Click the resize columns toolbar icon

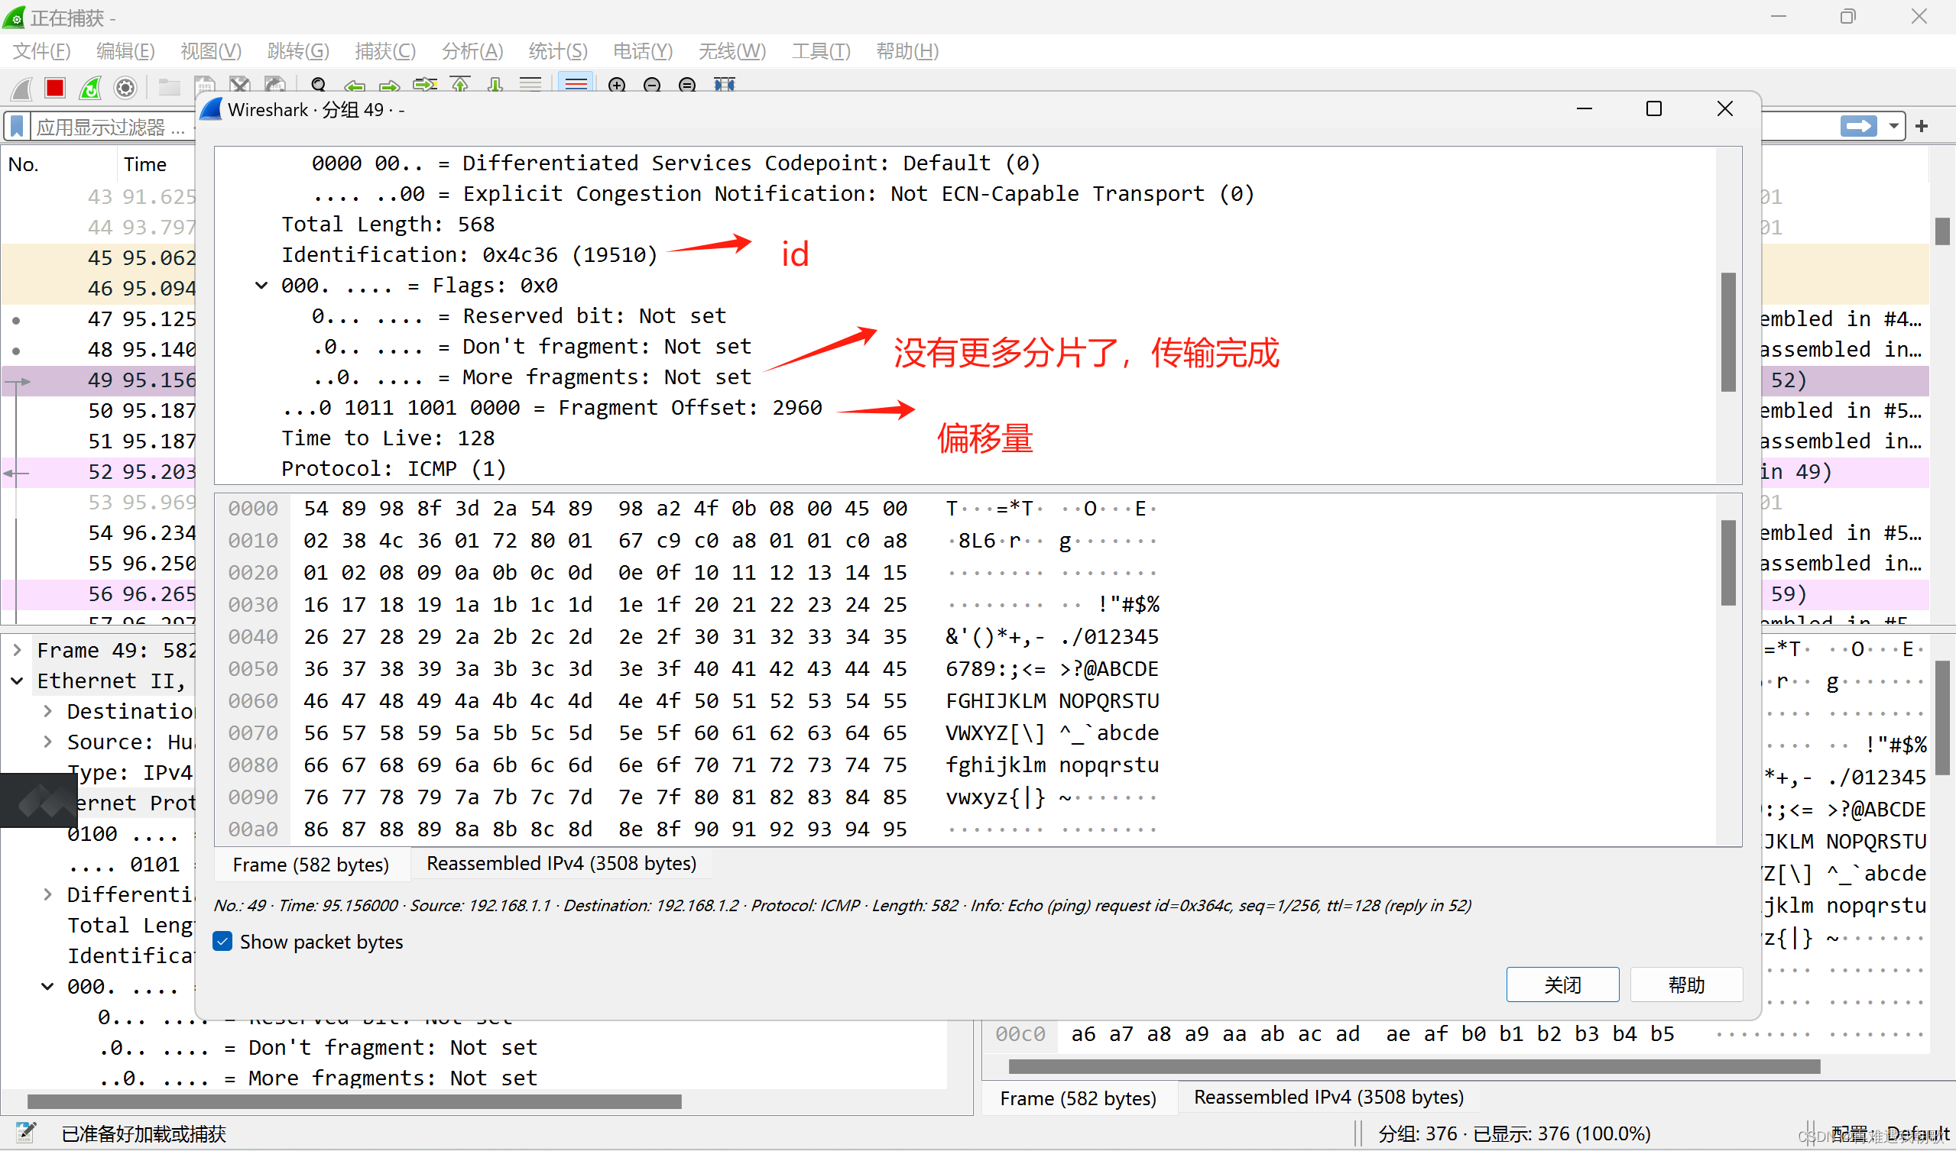pyautogui.click(x=724, y=85)
